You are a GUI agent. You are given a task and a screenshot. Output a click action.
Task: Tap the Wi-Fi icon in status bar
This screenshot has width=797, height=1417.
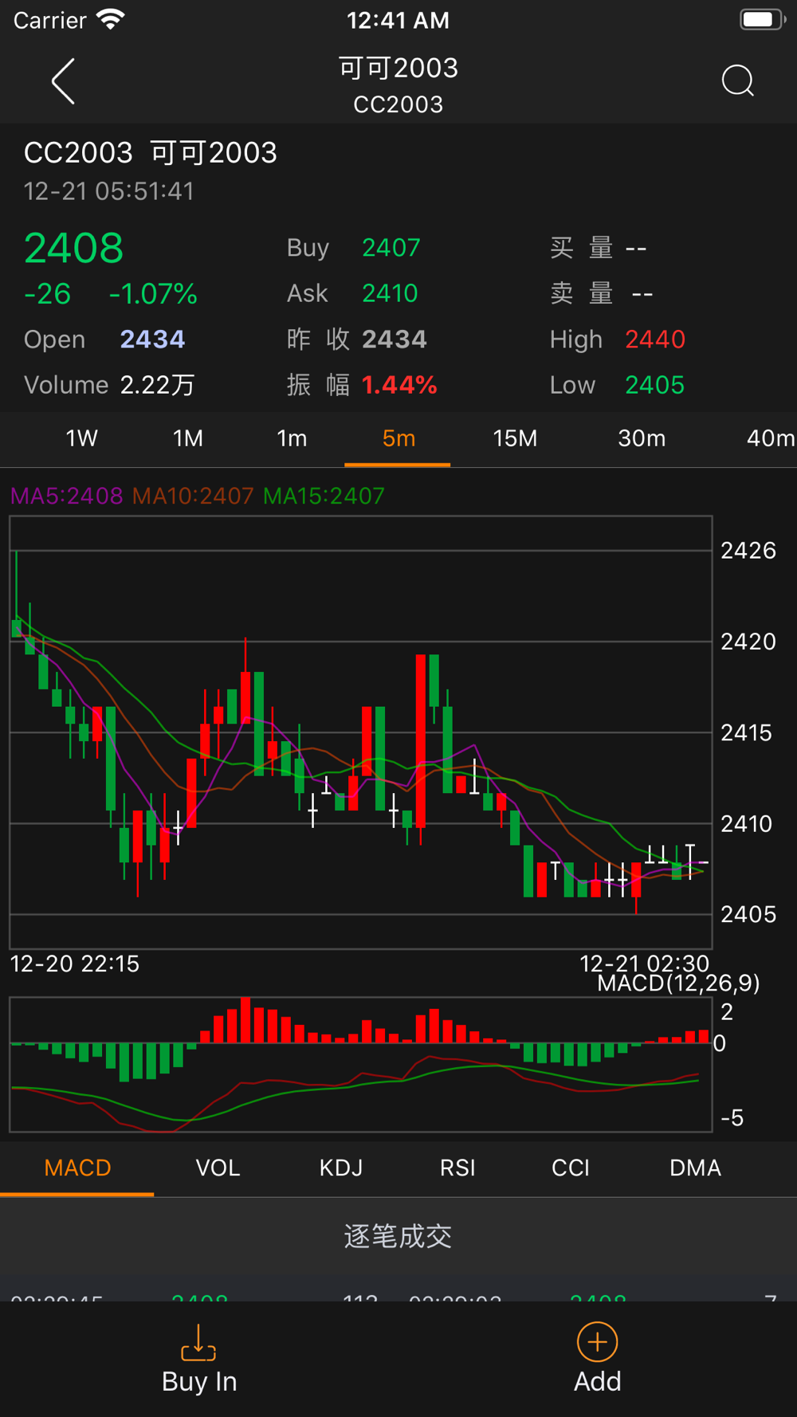(x=111, y=19)
